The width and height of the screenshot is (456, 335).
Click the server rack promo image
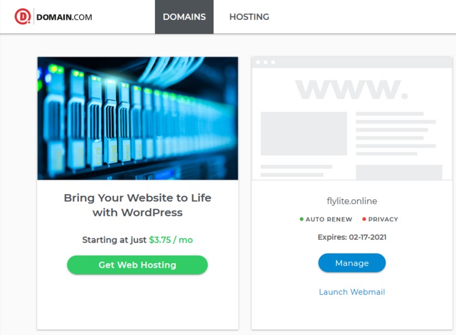[137, 118]
